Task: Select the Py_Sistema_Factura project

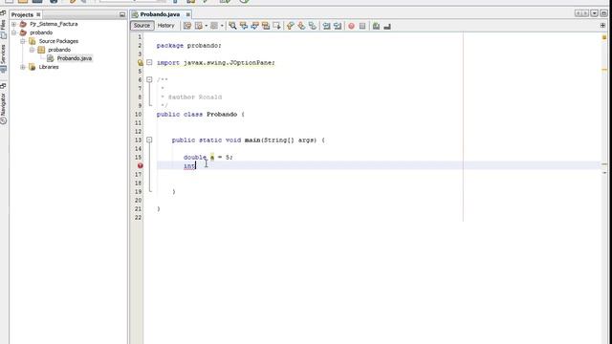Action: 54,24
